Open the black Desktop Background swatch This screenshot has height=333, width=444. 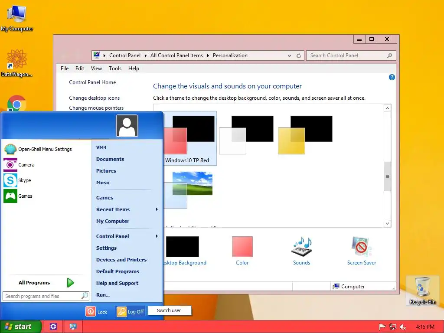coord(183,247)
